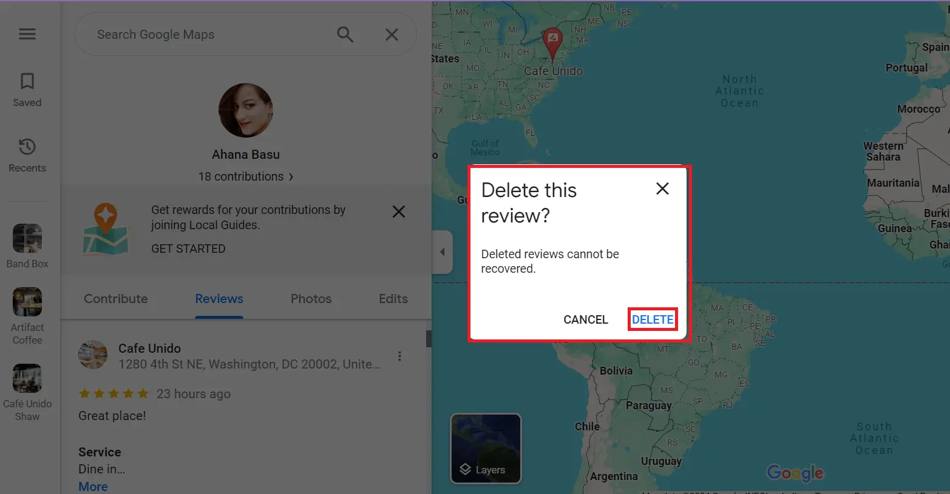Open the hamburger main menu
This screenshot has width=950, height=494.
pos(27,34)
